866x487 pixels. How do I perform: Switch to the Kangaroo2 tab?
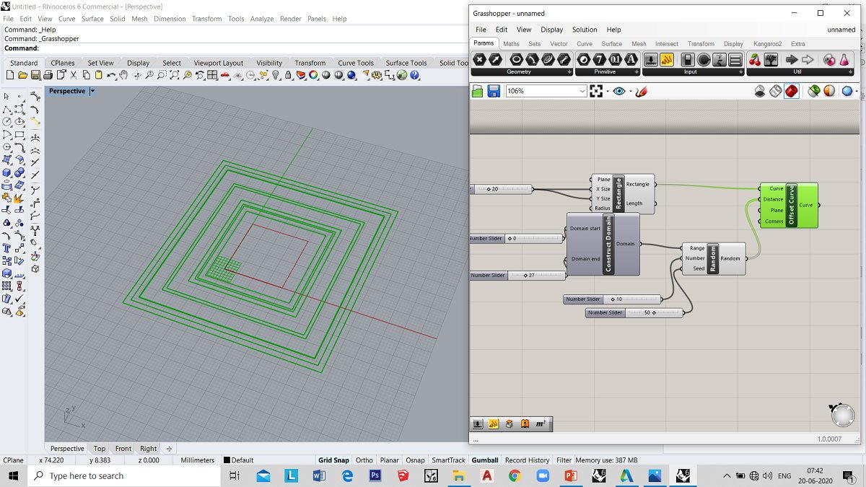pos(767,44)
